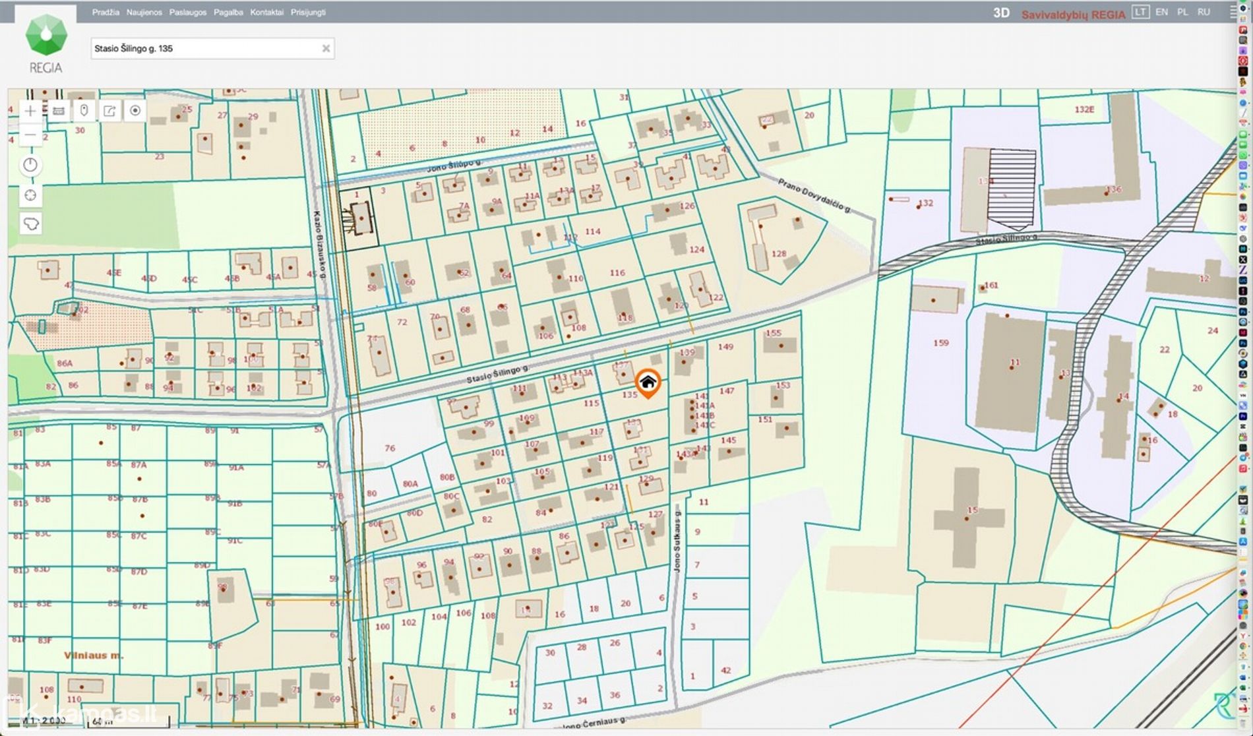1253x736 pixels.
Task: Switch to 3D view
Action: point(1001,13)
